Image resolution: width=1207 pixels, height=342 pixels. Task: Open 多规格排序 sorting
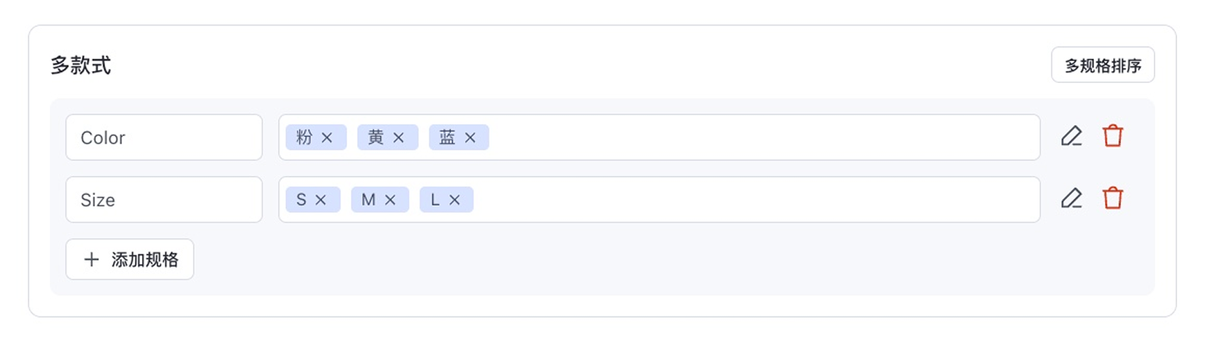click(1103, 65)
